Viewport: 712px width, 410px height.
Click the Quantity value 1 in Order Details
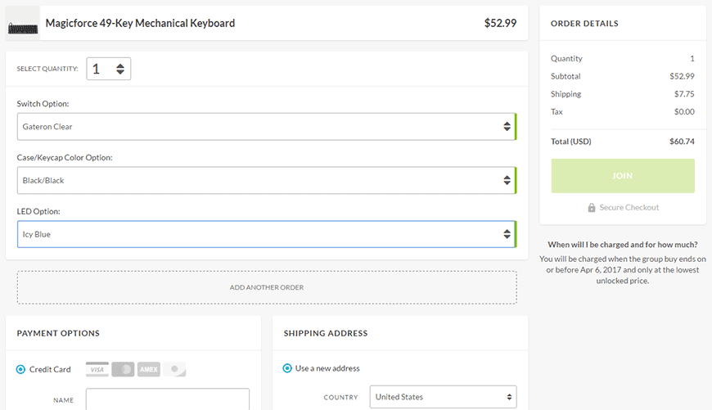click(x=692, y=59)
